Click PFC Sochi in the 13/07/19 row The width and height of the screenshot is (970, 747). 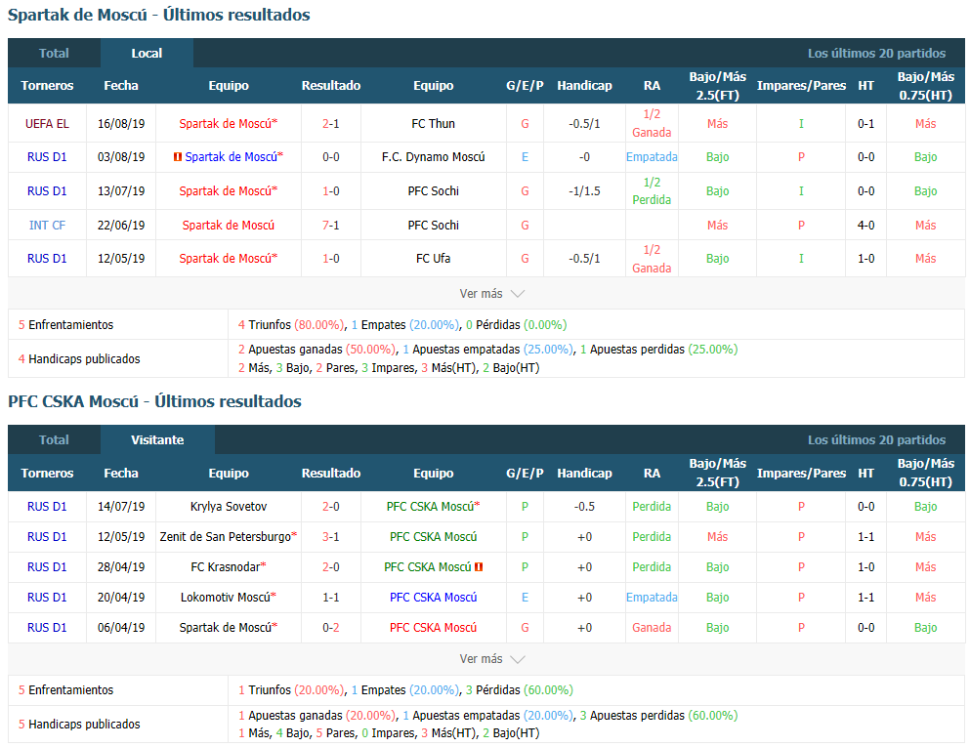[433, 191]
